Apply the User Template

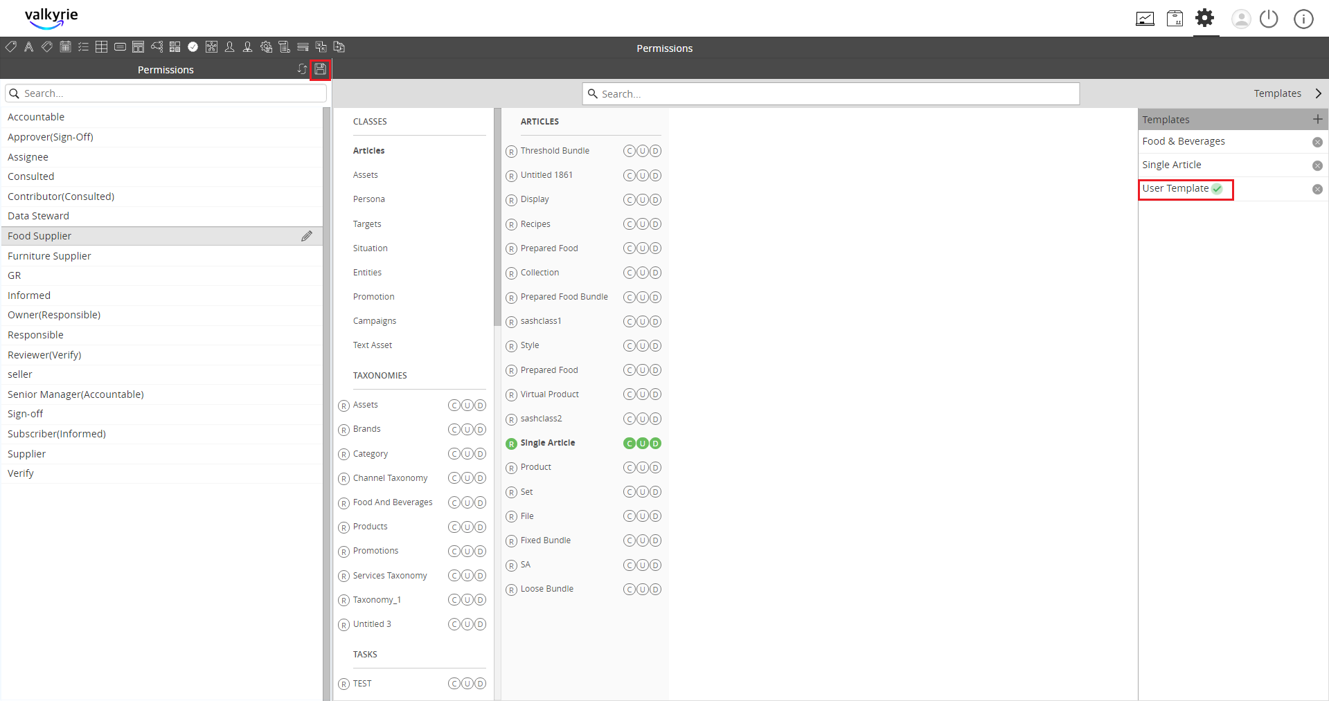tap(1175, 188)
